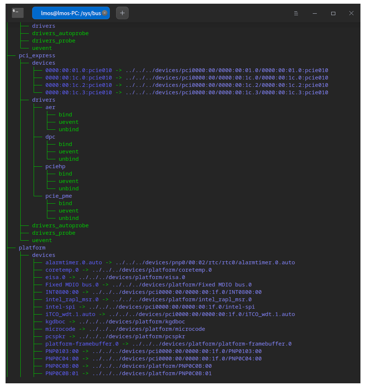Click the platform directory entry

tap(32, 248)
